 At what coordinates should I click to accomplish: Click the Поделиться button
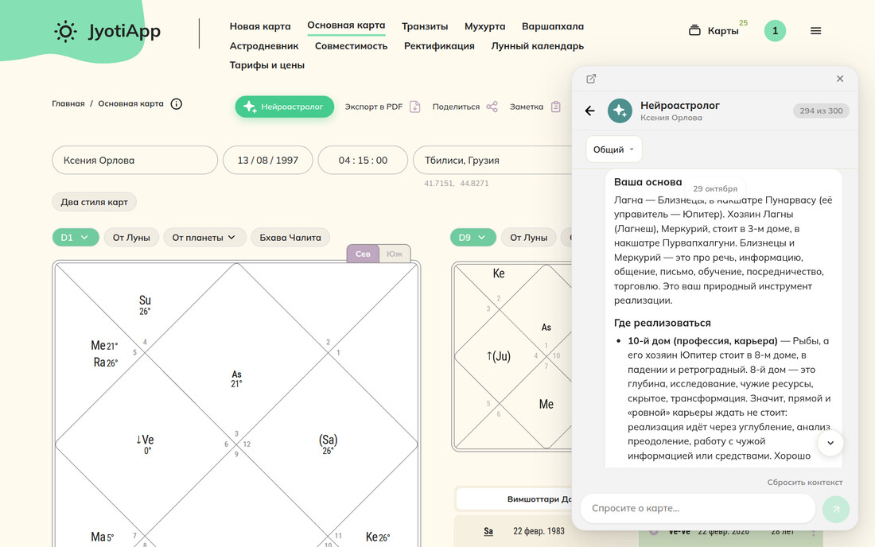[x=456, y=107]
